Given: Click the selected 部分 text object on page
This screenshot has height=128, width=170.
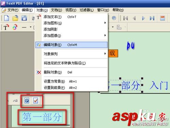Looking at the screenshot, I should click(x=131, y=85).
